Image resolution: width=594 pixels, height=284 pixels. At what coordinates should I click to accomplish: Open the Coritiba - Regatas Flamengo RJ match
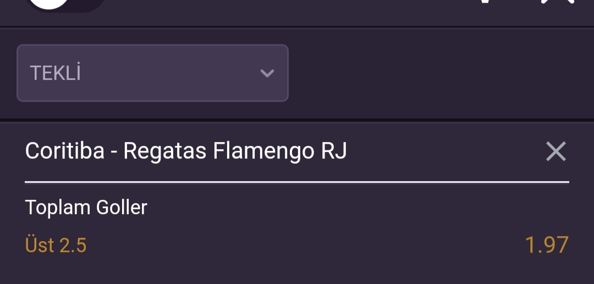point(186,151)
